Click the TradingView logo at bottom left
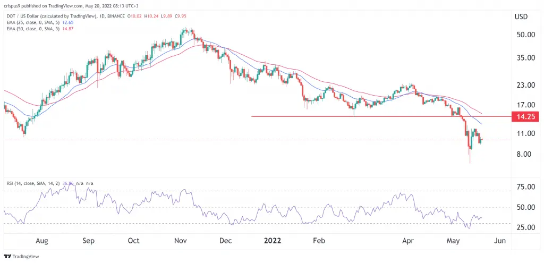The width and height of the screenshot is (544, 263). point(21,257)
